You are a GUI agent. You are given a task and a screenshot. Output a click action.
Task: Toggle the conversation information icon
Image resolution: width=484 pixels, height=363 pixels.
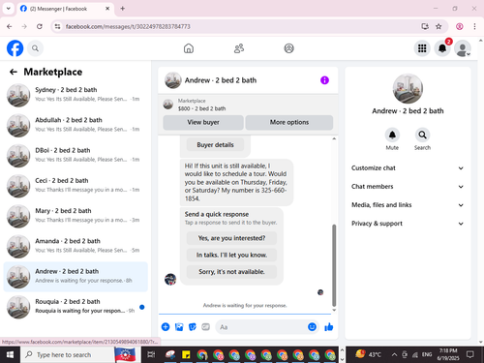pos(324,80)
